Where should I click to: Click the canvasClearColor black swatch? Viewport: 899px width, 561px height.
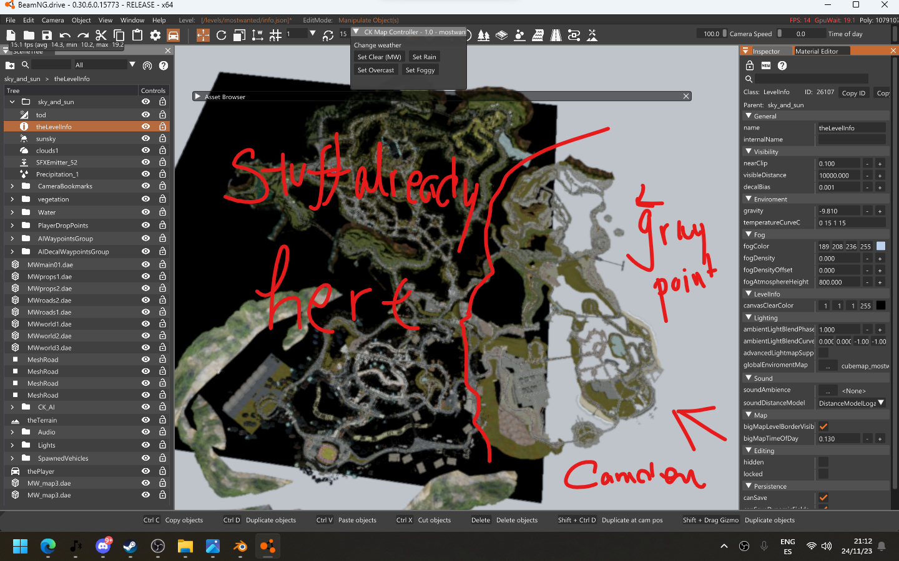881,305
